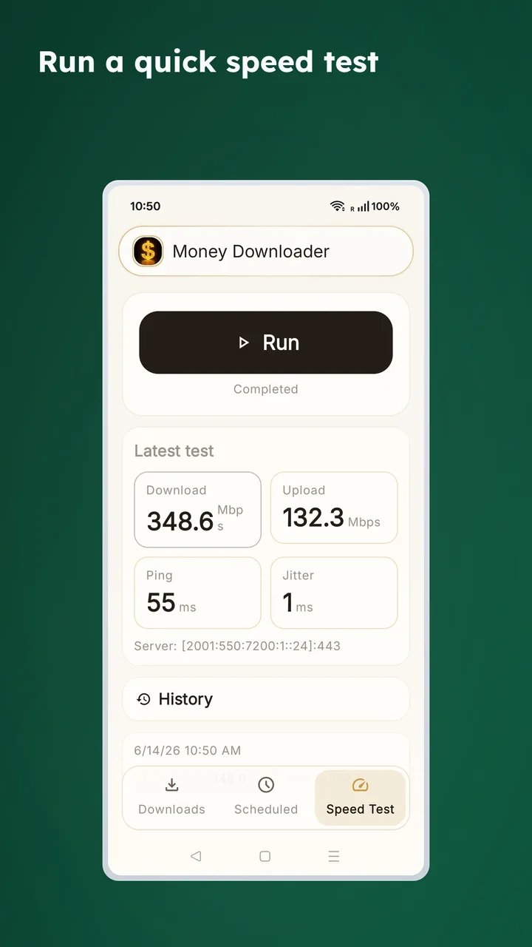Tap the Wi-Fi status icon
The image size is (532, 947).
[x=338, y=206]
